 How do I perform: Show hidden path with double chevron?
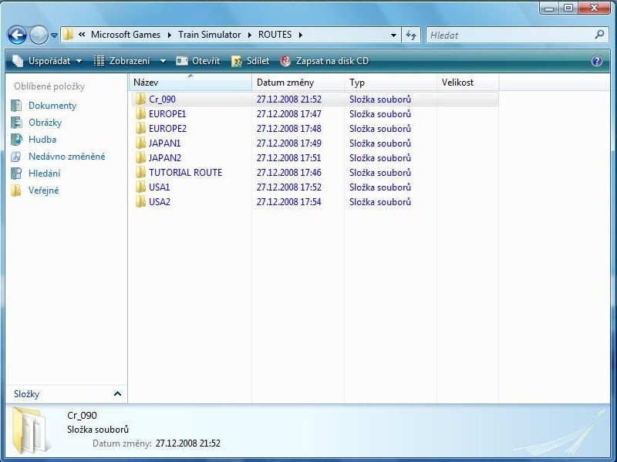[82, 35]
